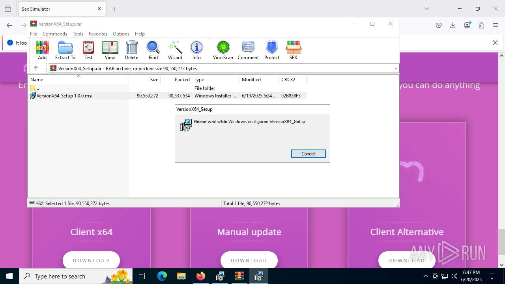Go back in the browser

[9, 25]
